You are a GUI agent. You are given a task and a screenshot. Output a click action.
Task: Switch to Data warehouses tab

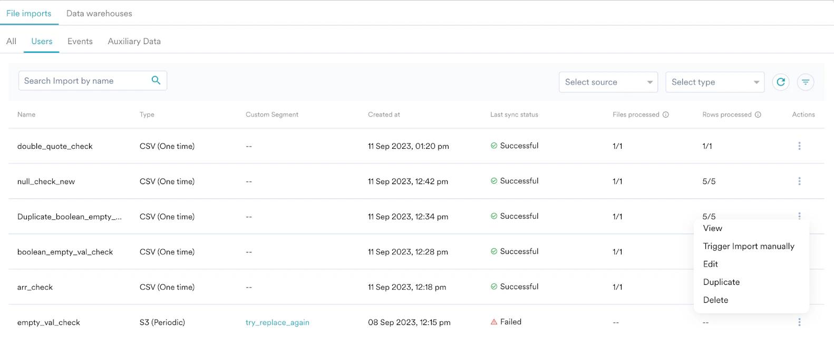click(x=99, y=14)
